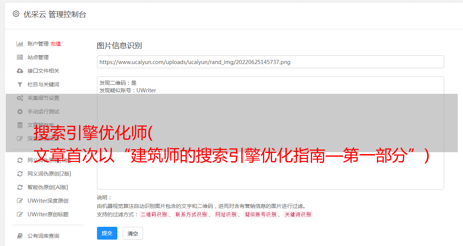
Task: Open 智能伪原创[AI版] in sidebar
Action: click(48, 187)
